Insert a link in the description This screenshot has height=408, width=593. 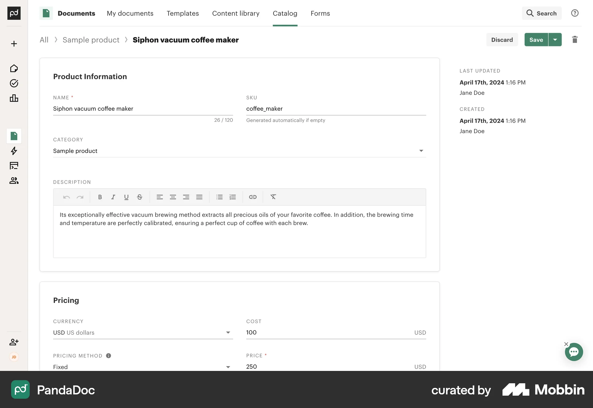pos(253,197)
